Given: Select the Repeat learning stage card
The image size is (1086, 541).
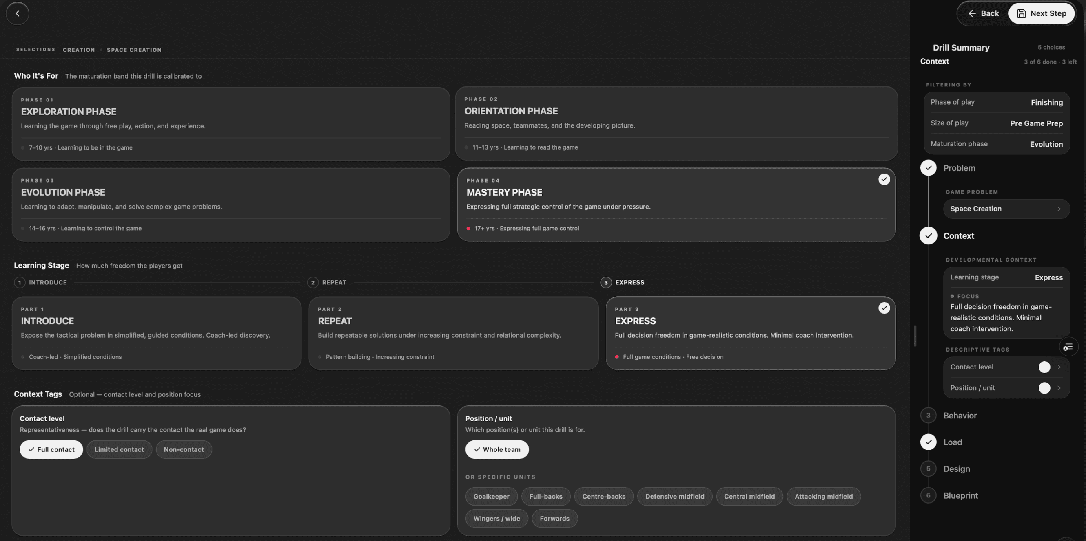Looking at the screenshot, I should point(454,334).
